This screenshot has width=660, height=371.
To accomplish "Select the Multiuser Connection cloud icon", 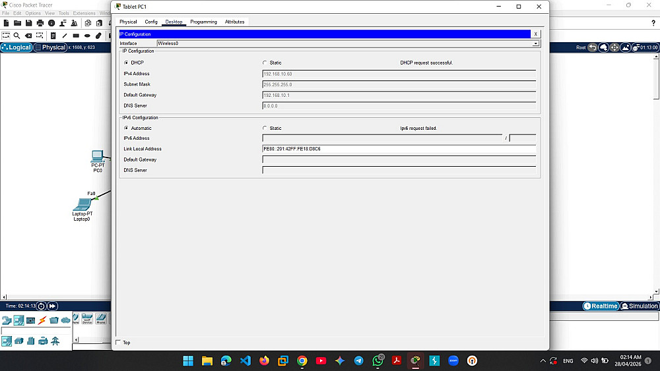I will 65,320.
